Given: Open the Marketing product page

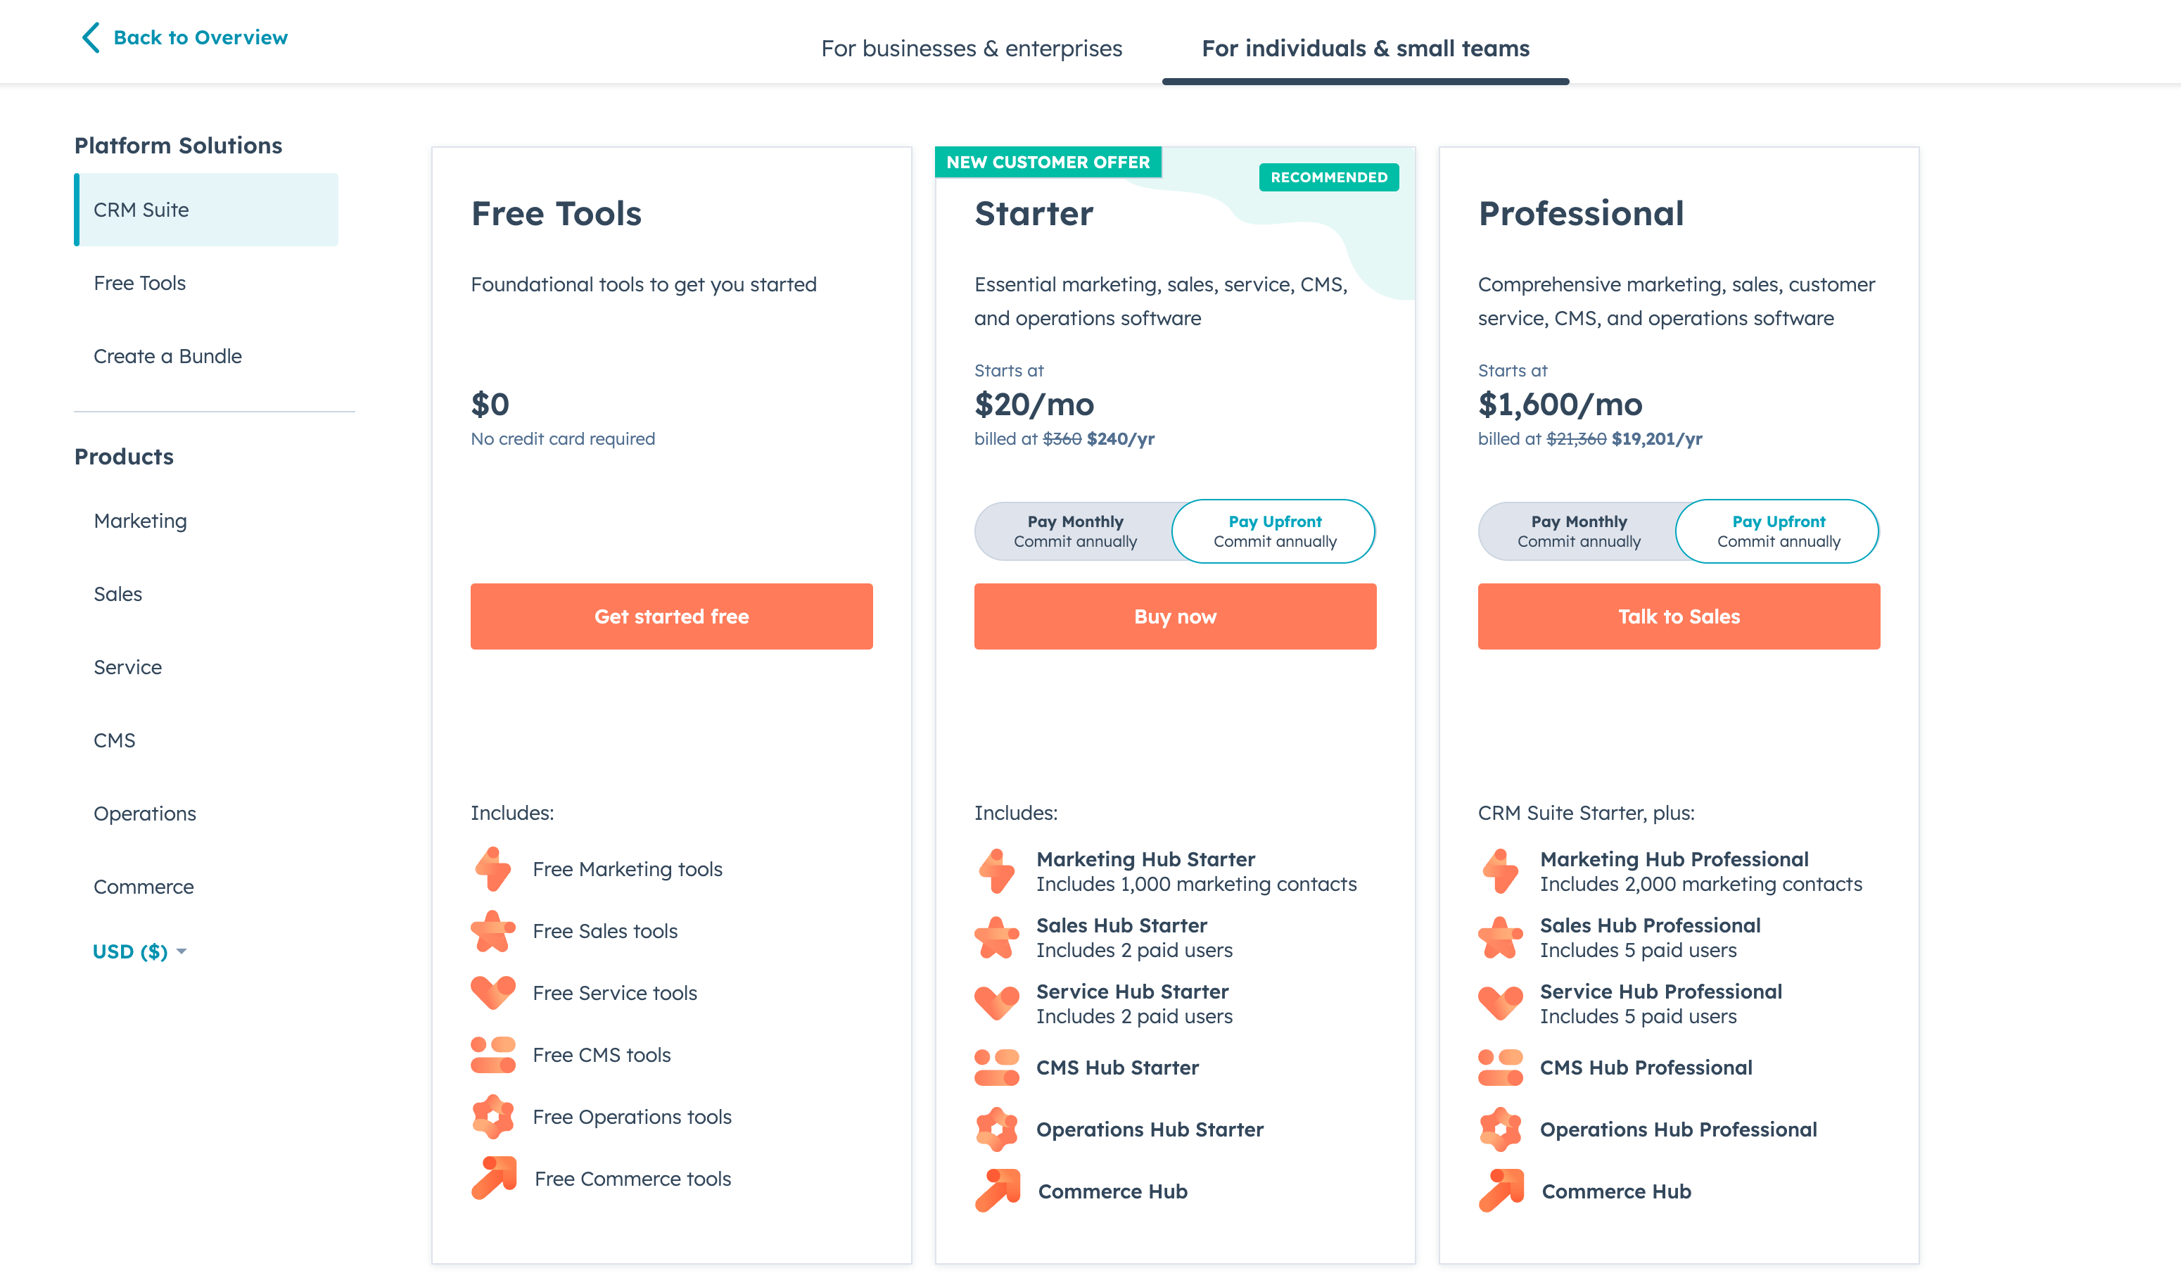Looking at the screenshot, I should (x=140, y=521).
